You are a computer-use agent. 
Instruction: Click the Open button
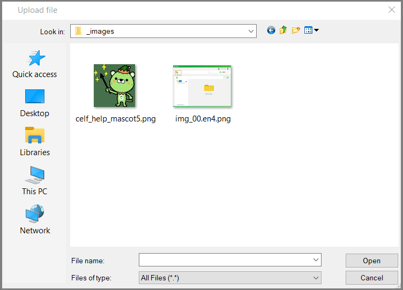tap(371, 261)
